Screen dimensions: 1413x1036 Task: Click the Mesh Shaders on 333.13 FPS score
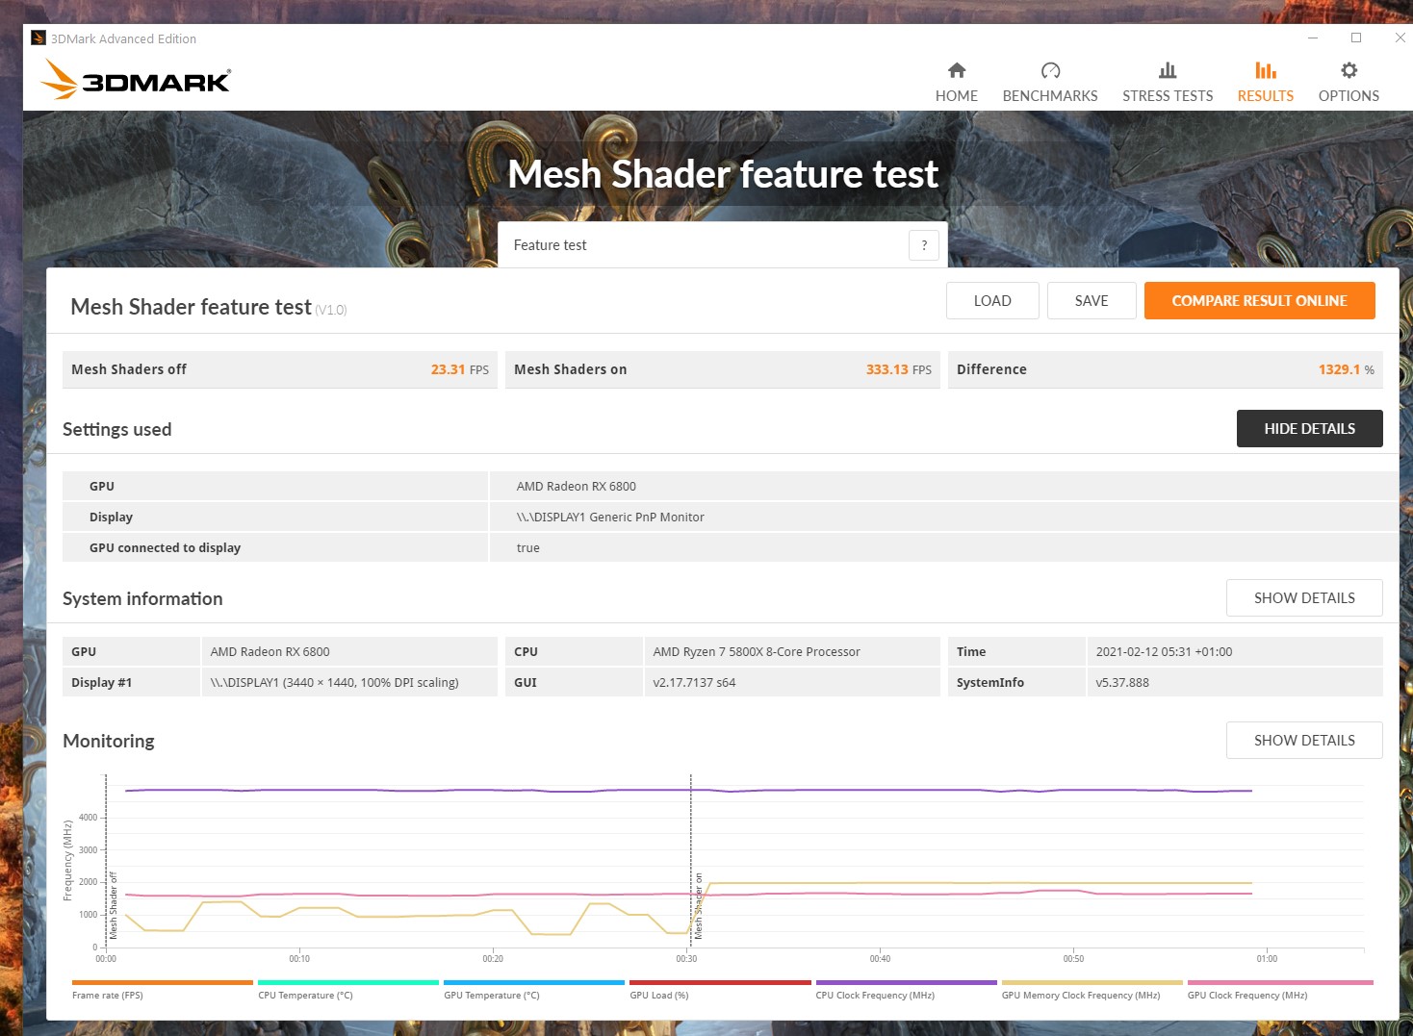[x=898, y=369]
